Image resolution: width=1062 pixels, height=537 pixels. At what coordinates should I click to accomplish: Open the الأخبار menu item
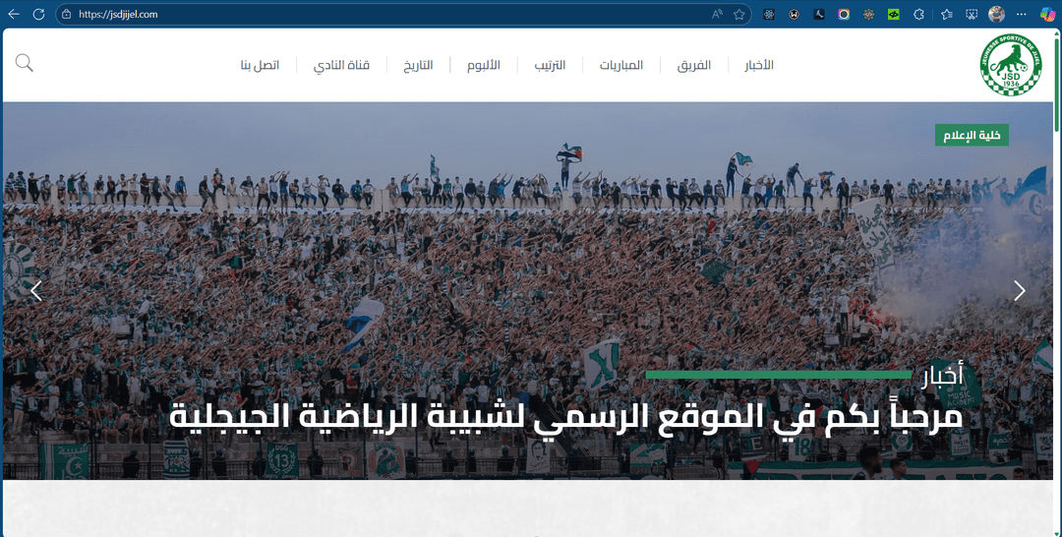point(758,65)
